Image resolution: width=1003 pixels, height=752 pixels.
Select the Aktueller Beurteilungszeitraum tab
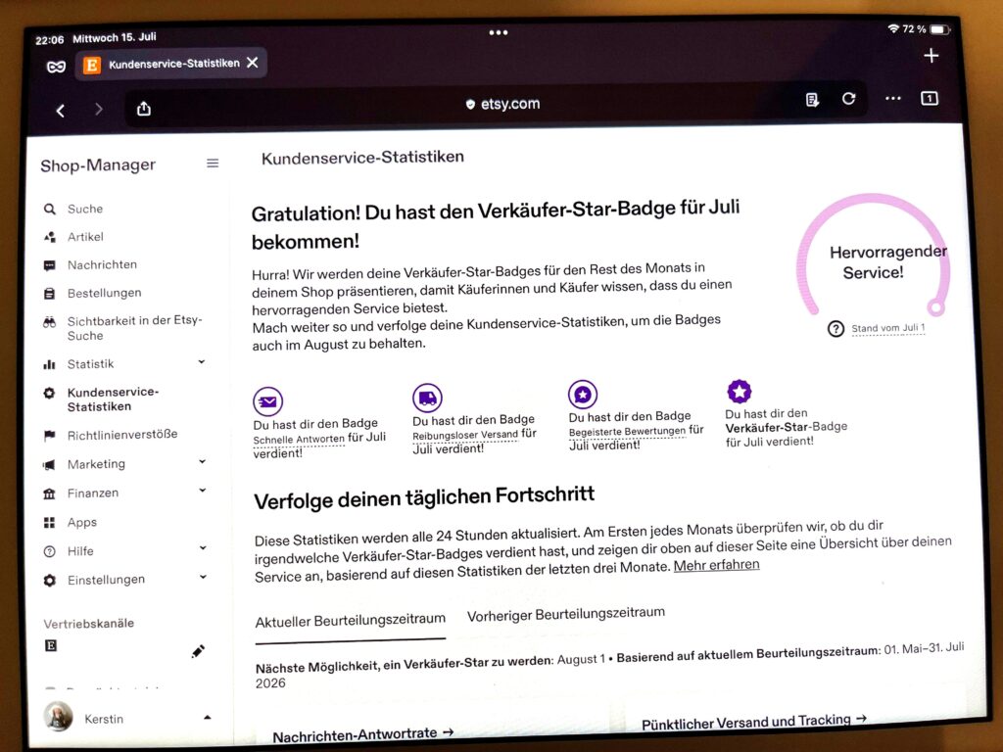(x=350, y=620)
